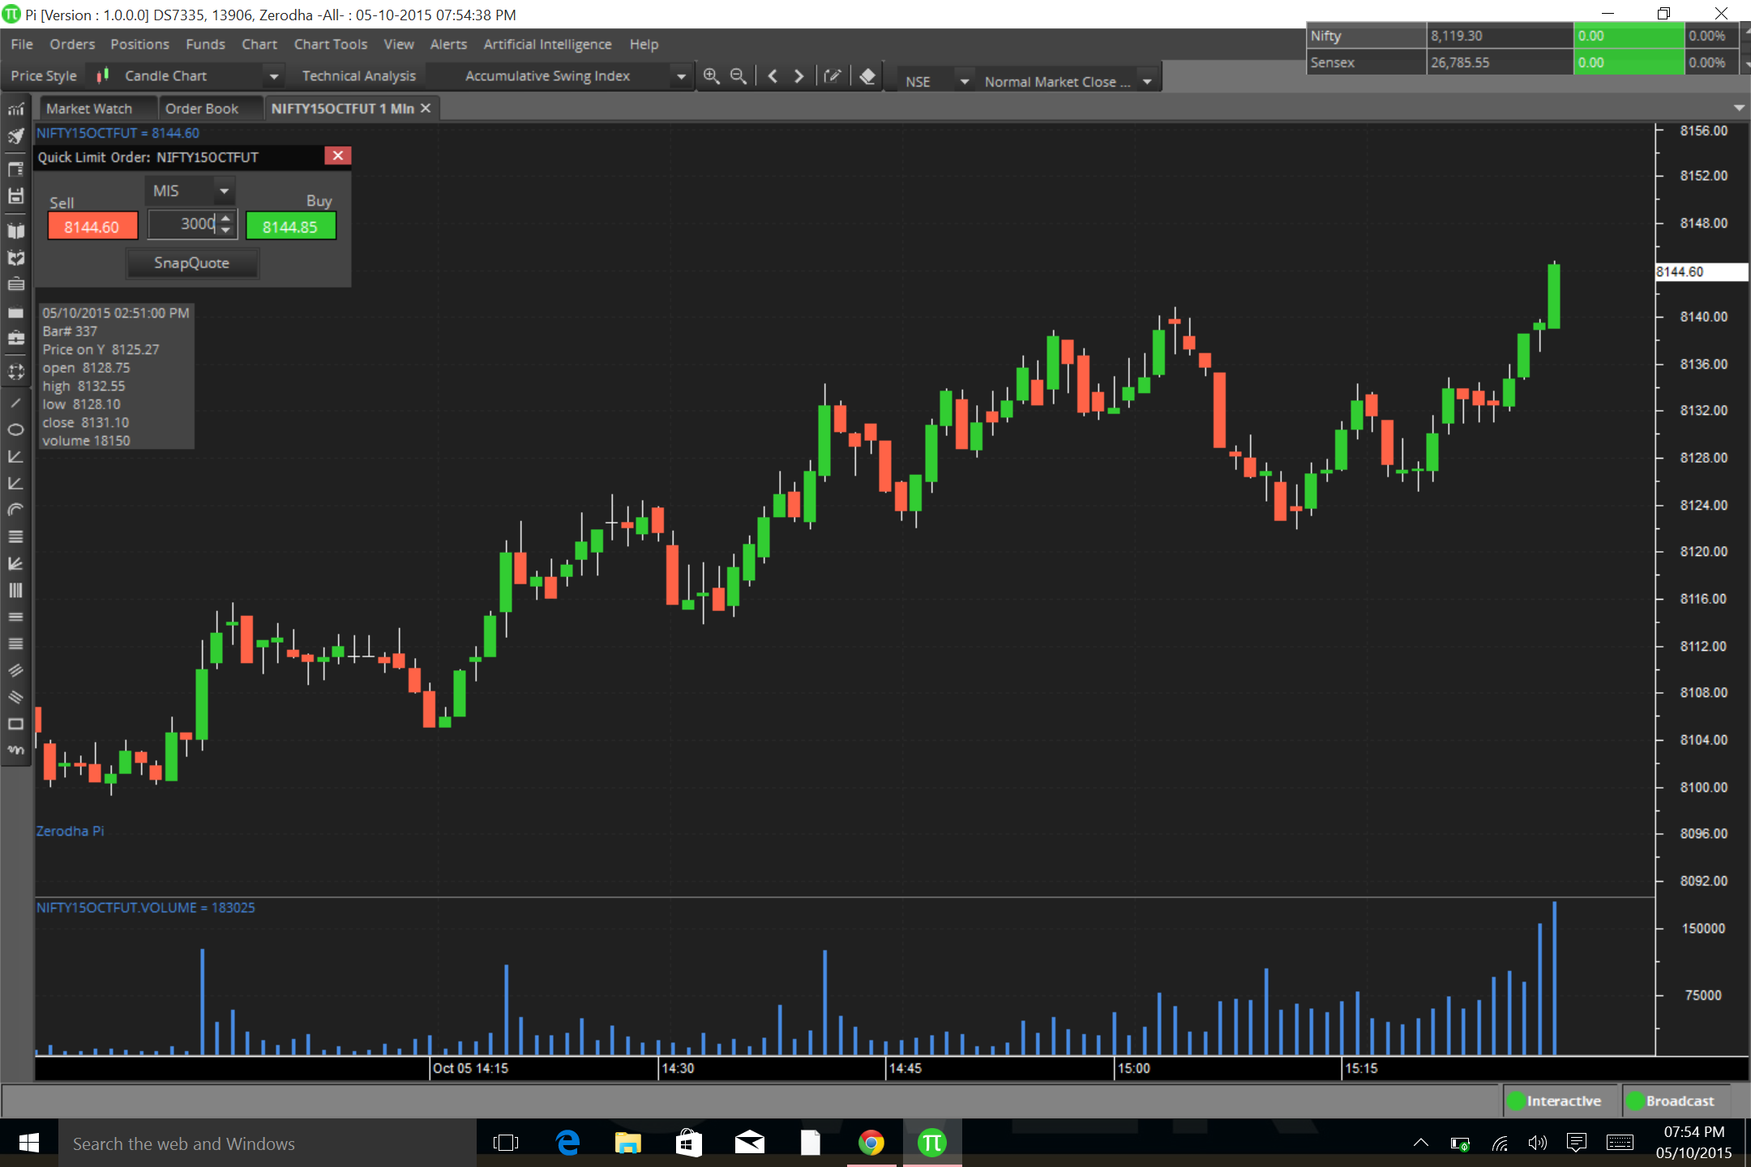The height and width of the screenshot is (1167, 1751).
Task: Click the red Sell 8144.60 button
Action: [92, 227]
